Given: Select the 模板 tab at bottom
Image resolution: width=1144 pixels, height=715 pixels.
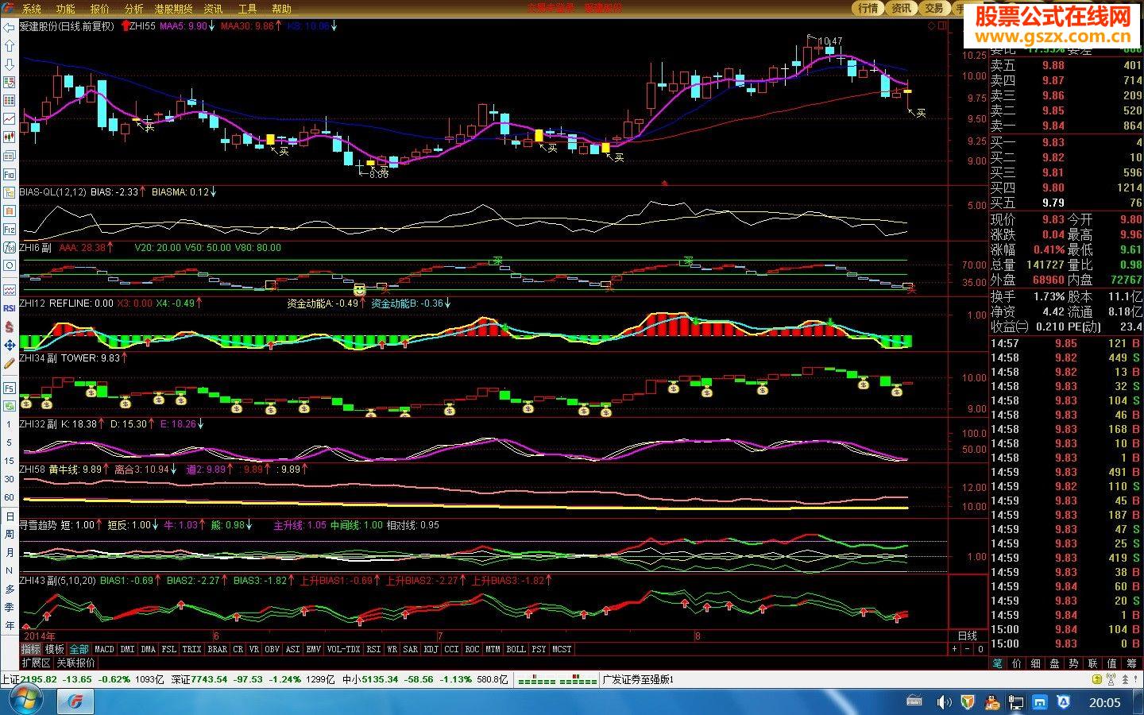Looking at the screenshot, I should 54,649.
